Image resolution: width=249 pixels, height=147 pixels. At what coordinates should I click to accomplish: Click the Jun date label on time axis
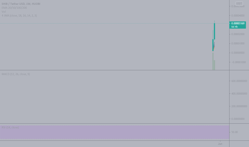click(x=220, y=144)
